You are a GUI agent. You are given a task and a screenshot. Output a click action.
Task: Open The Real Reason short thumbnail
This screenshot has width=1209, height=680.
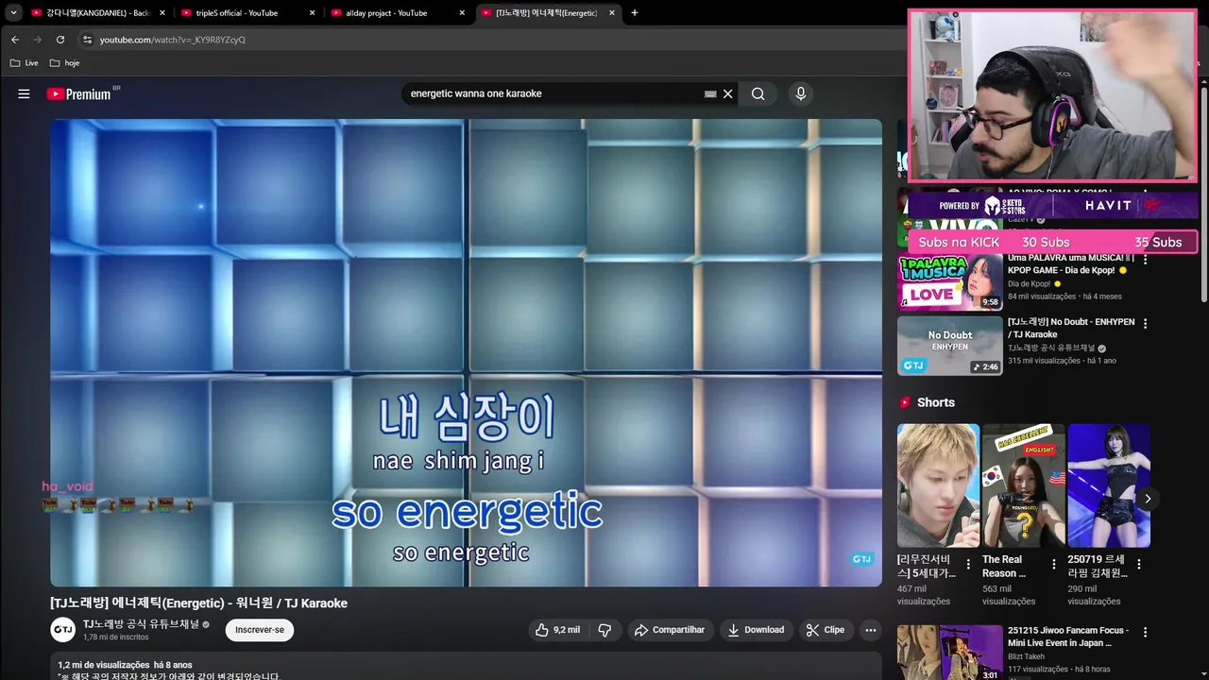point(1023,485)
